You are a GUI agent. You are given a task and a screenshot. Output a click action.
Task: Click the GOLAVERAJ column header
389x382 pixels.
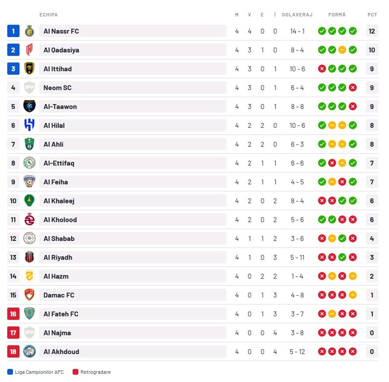tap(297, 15)
